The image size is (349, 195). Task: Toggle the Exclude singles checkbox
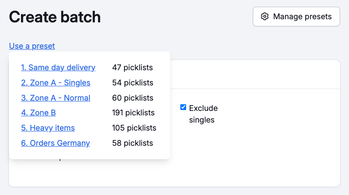(183, 107)
